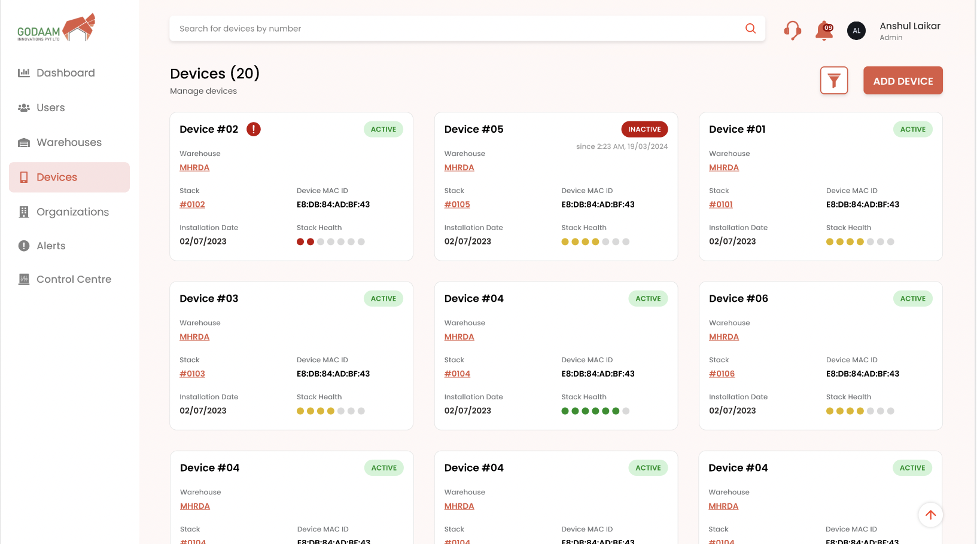Click the headset support icon
The height and width of the screenshot is (544, 977).
(x=792, y=30)
